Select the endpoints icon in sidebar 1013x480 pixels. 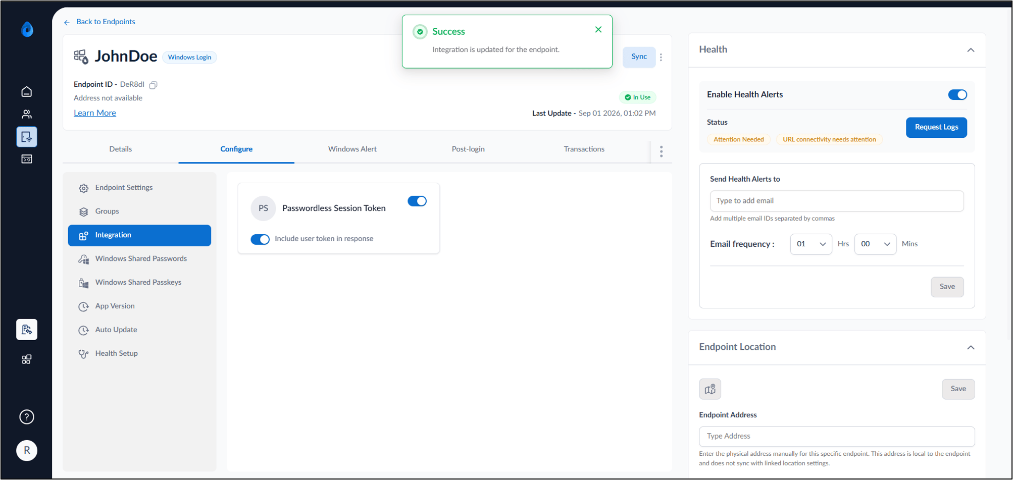tap(27, 137)
